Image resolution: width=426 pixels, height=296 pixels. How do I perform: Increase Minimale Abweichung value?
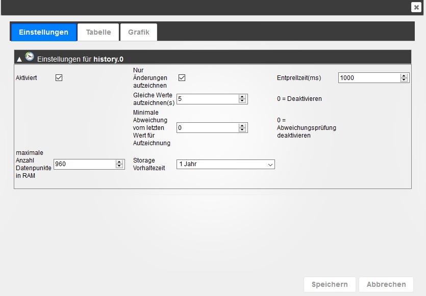pos(242,126)
